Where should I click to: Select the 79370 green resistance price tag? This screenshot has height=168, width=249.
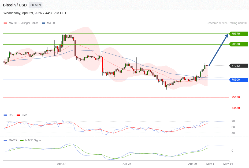[x=238, y=34]
